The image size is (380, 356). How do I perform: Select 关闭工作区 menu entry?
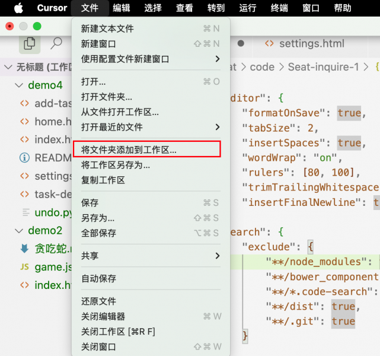click(151, 332)
